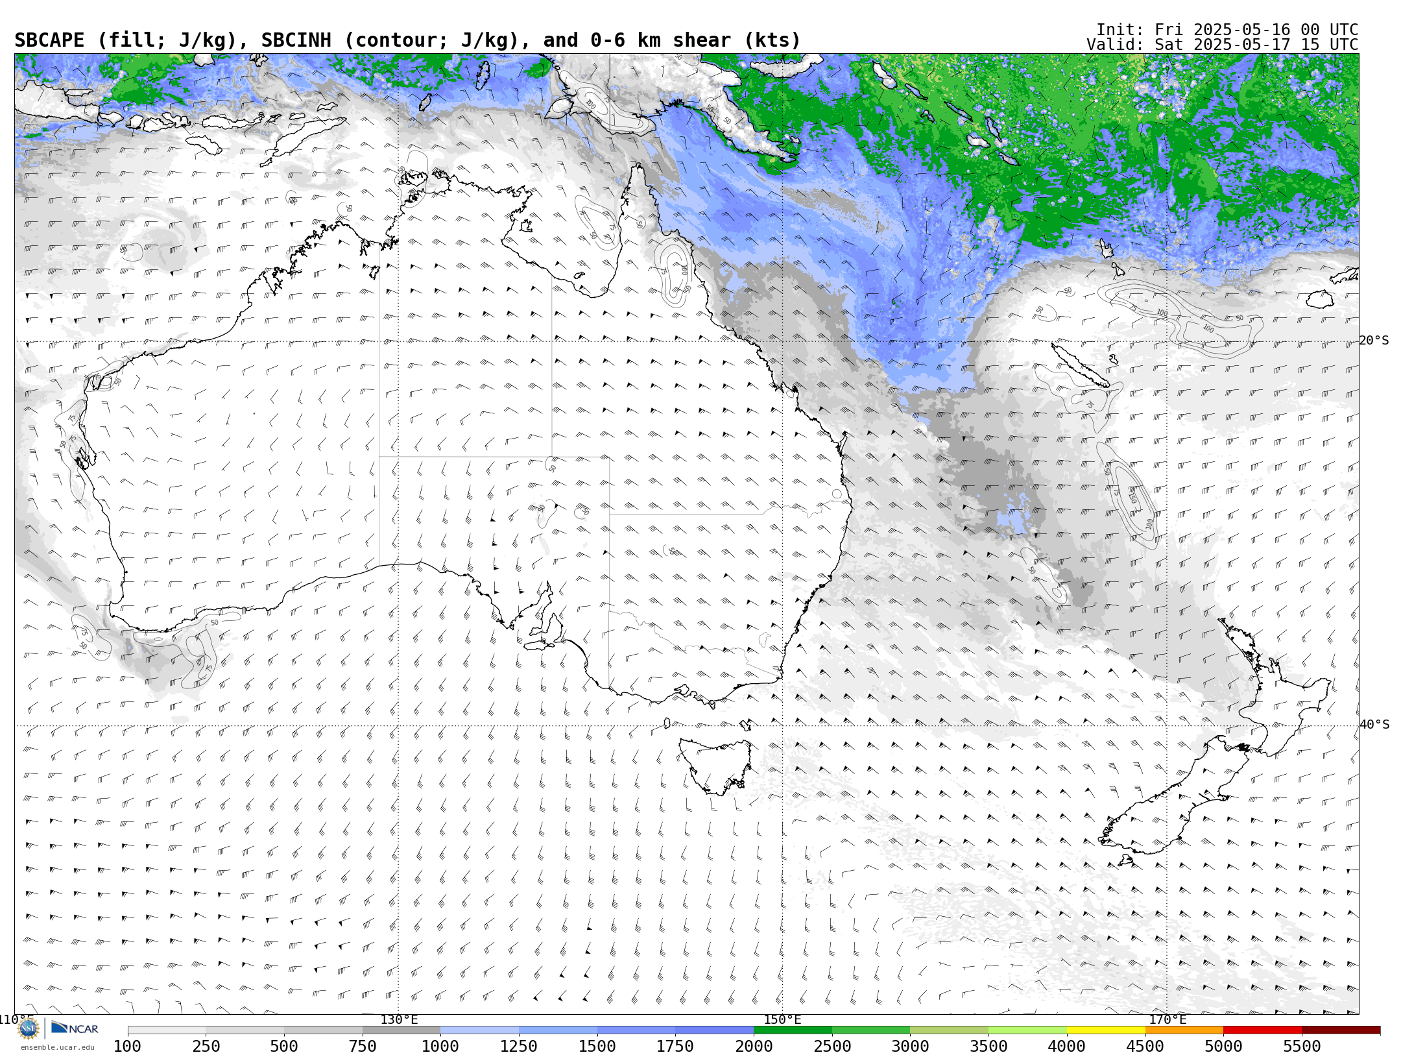Click the 5000 colorbar tick label
Screen dimensions: 1401x1055
click(1223, 1046)
